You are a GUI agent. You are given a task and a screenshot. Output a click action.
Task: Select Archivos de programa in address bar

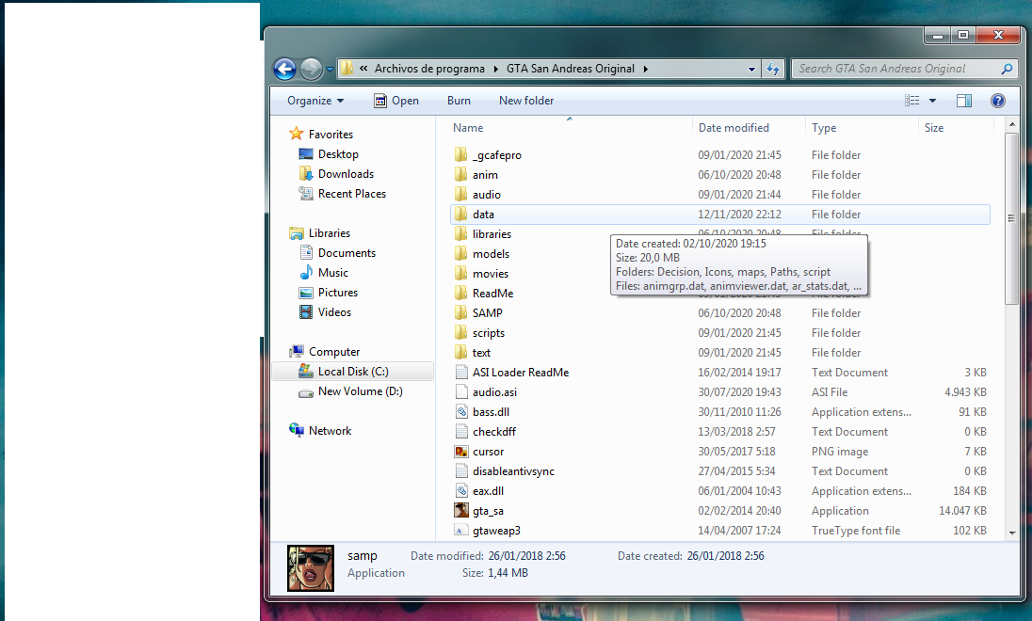pyautogui.click(x=429, y=69)
